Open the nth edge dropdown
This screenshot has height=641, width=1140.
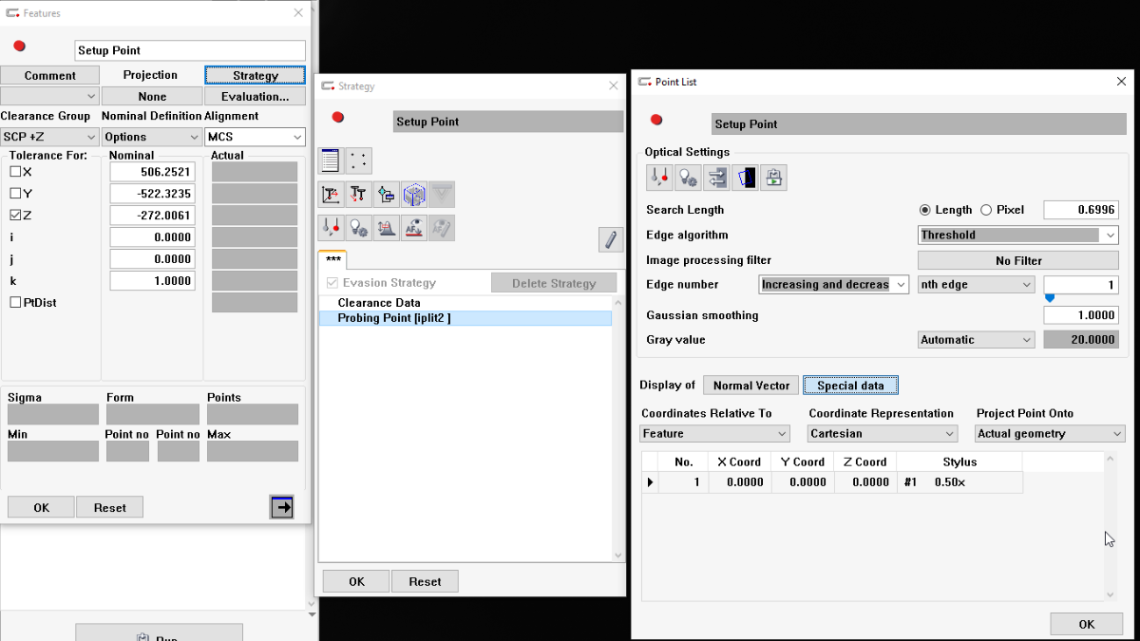coord(976,284)
